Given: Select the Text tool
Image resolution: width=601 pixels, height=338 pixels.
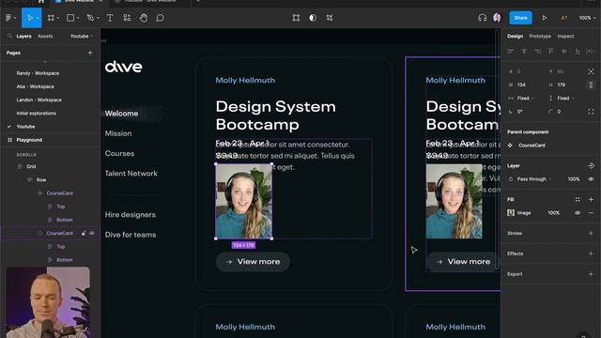Looking at the screenshot, I should point(110,18).
